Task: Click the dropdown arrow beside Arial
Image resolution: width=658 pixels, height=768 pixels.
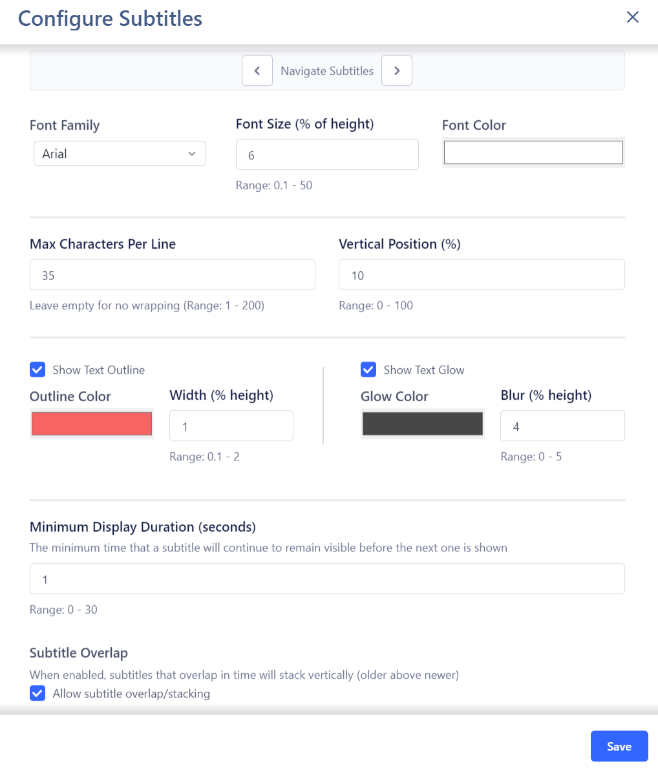Action: point(192,154)
